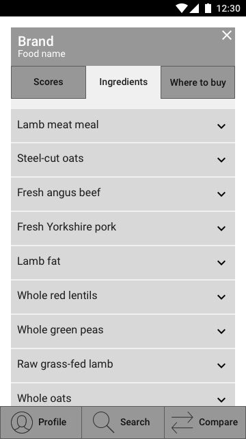Viewport: 246px width, 439px height.
Task: Expand Whole green peas chevron
Action: (221, 331)
